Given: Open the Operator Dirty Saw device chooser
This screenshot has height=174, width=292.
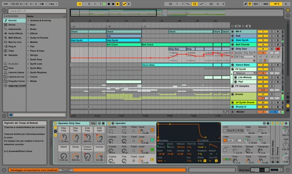Looking at the screenshot, I should point(243,53).
